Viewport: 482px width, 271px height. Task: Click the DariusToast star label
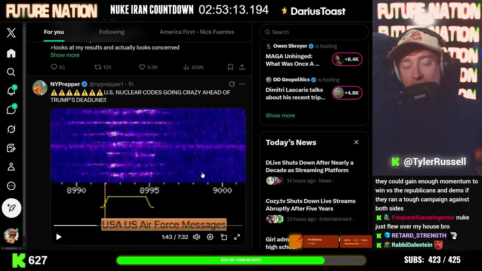point(313,11)
